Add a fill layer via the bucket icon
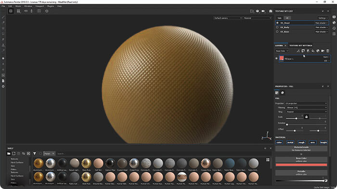 click(x=313, y=51)
